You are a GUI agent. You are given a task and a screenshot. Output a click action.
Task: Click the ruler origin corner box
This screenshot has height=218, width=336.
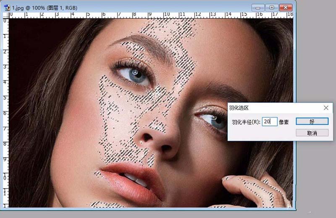click(x=5, y=16)
